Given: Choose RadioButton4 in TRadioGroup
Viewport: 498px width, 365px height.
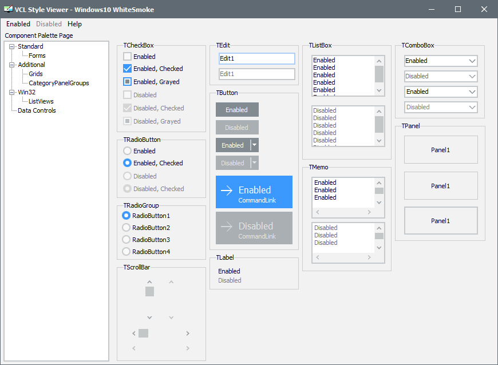Looking at the screenshot, I should [126, 252].
